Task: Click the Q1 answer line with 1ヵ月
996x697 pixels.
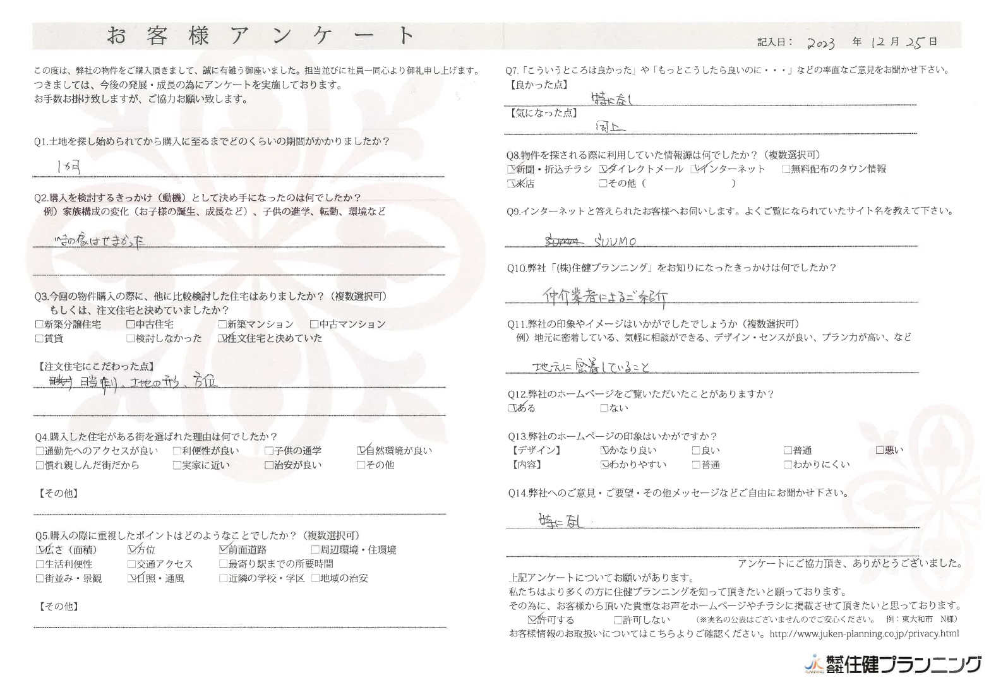Action: coord(239,167)
